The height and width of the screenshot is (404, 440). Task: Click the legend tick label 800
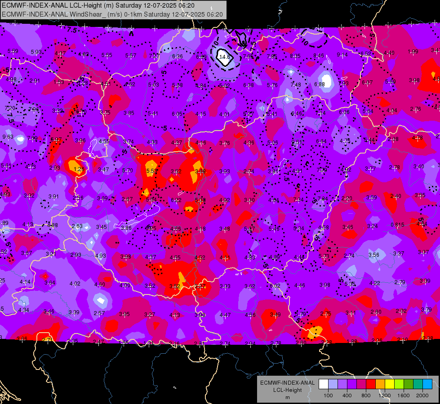(x=366, y=395)
